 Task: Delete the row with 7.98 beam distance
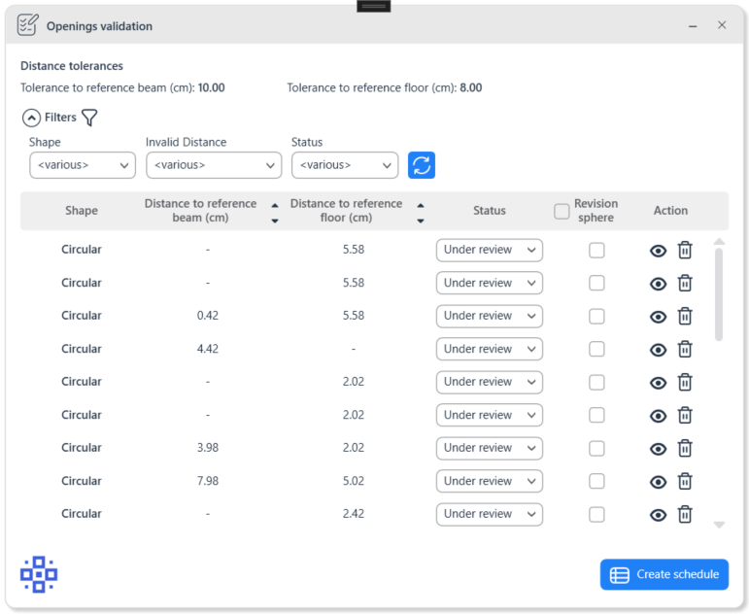click(x=685, y=481)
